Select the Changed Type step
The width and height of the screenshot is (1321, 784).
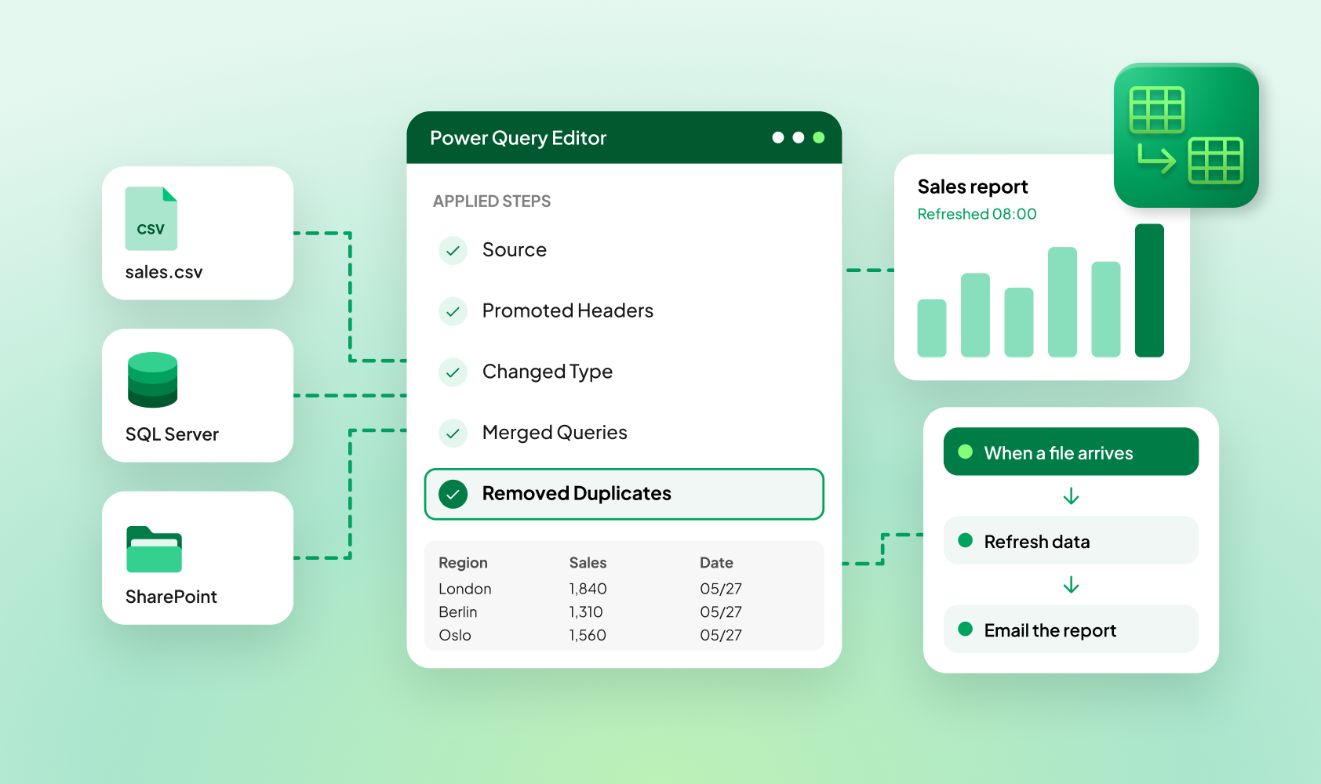tap(624, 372)
